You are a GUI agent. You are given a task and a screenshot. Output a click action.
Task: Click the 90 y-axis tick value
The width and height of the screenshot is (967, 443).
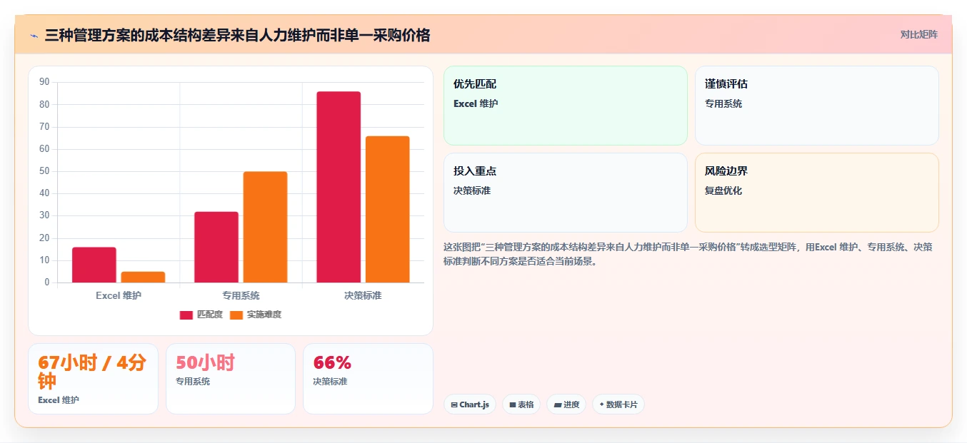point(44,82)
